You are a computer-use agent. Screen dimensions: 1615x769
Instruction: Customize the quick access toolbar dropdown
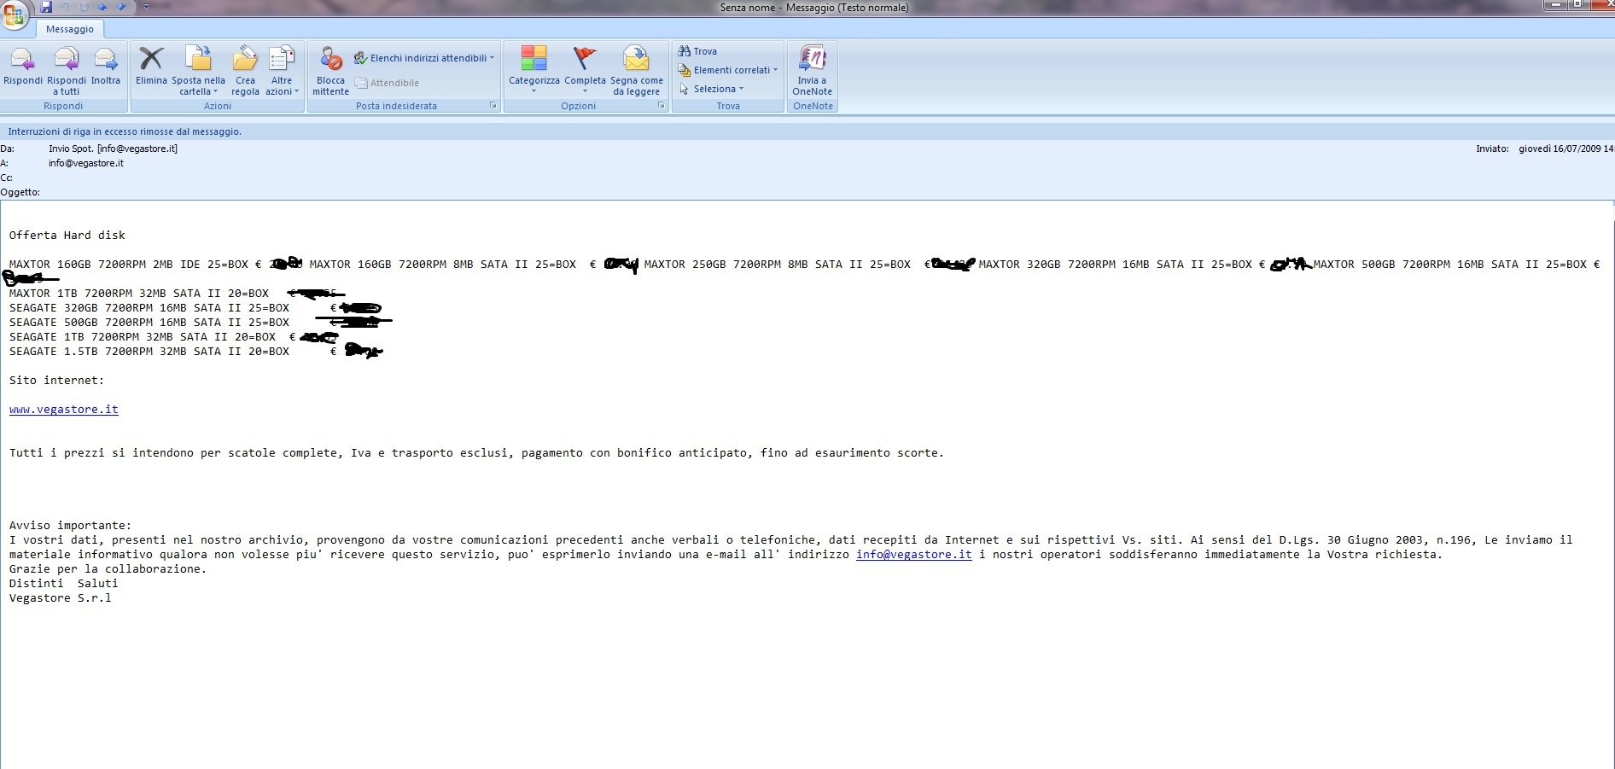point(146,7)
